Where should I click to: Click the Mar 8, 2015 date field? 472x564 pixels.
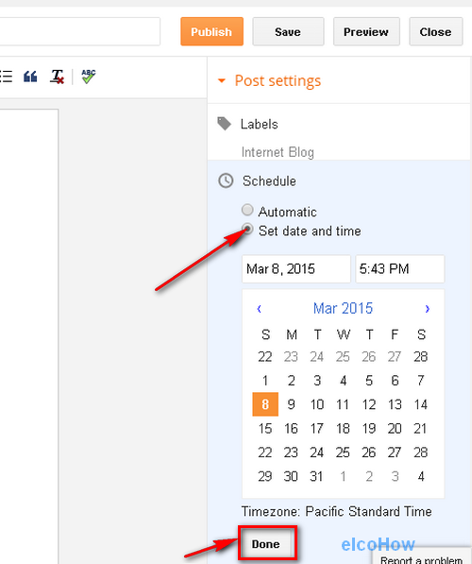click(x=296, y=268)
